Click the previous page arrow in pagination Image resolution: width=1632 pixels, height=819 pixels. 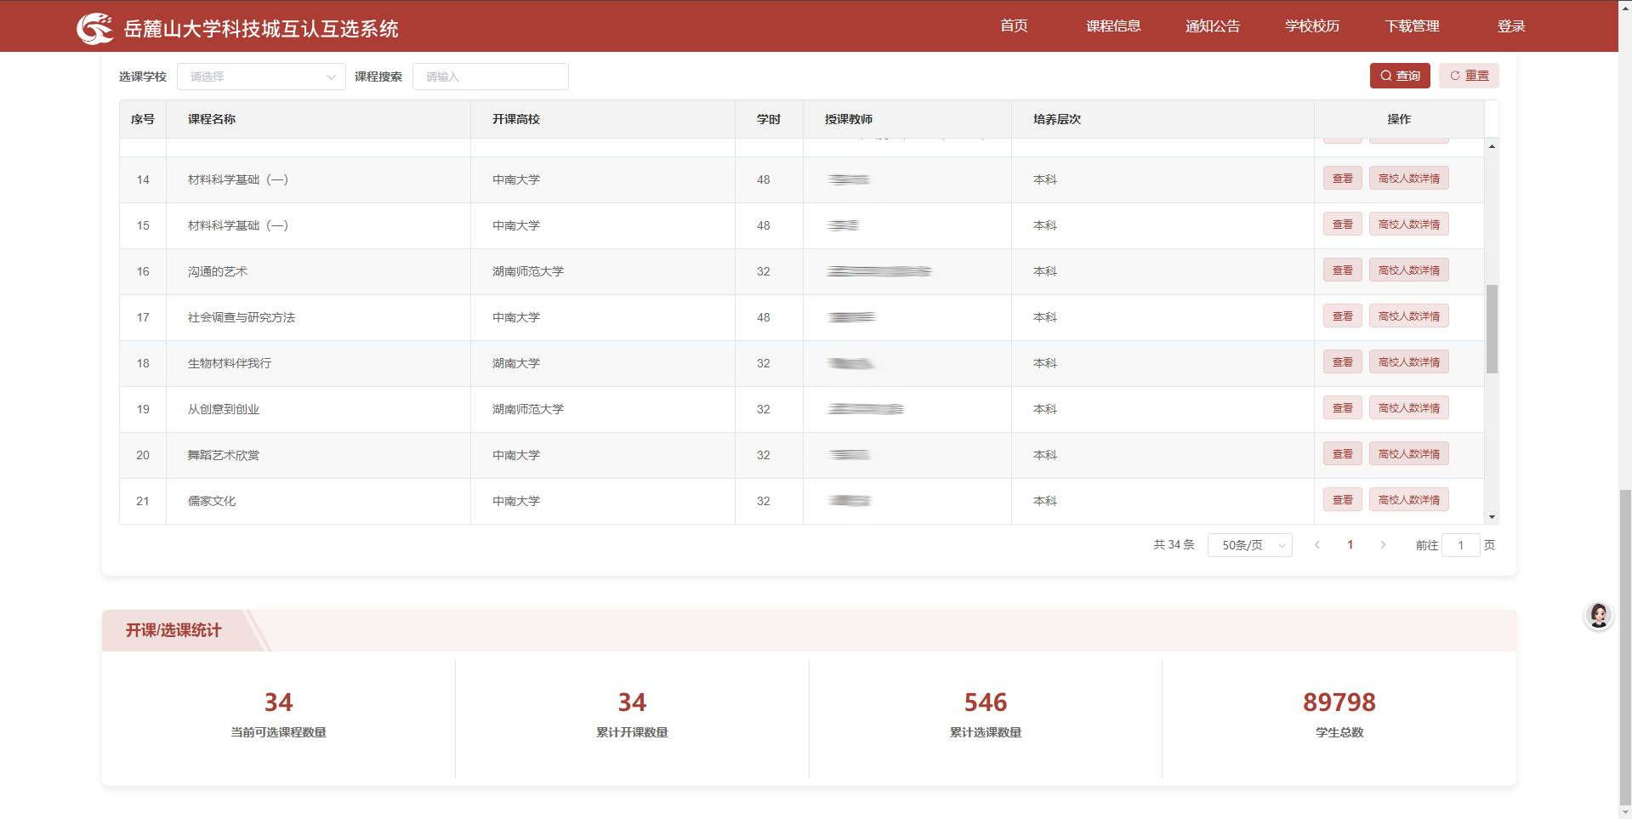point(1316,545)
